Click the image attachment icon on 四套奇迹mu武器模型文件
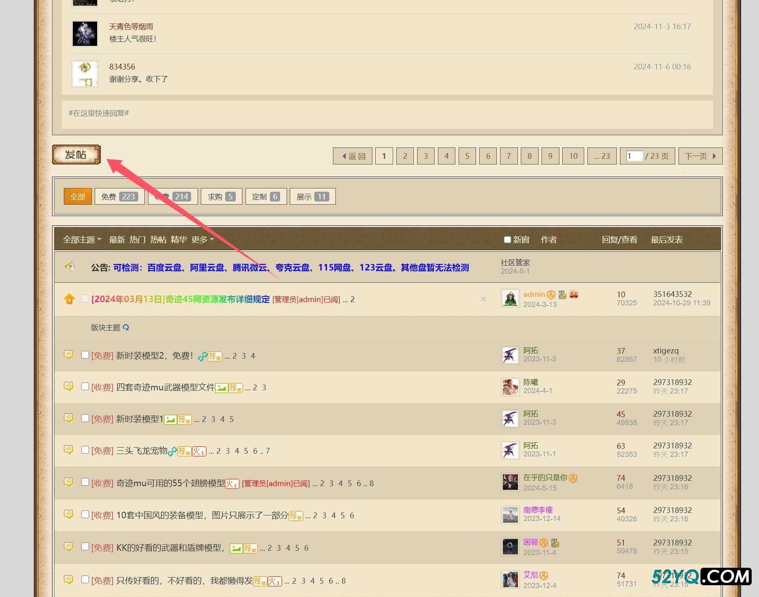Screen dimensions: 759x597 (221, 388)
